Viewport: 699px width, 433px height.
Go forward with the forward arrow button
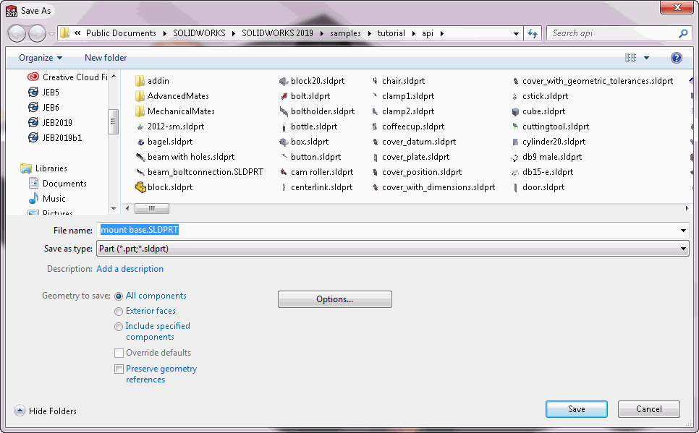[37, 33]
